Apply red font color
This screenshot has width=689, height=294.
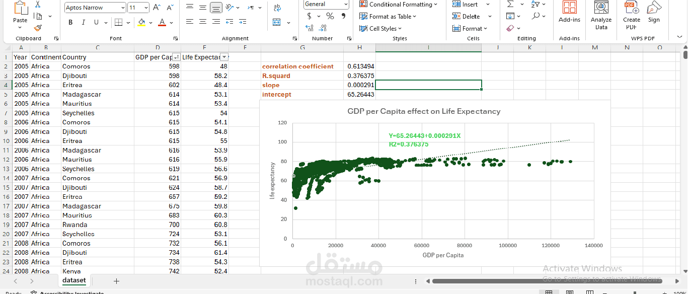[x=162, y=22]
